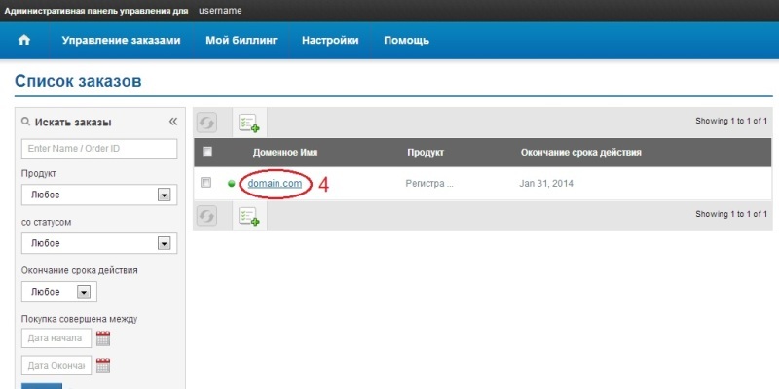This screenshot has width=779, height=389.
Task: Focus the Enter Name / Order ID field
Action: [99, 149]
